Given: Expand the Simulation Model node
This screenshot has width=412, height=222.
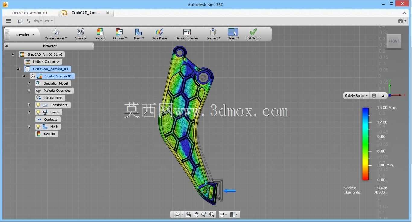Looking at the screenshot, I should tap(29, 83).
